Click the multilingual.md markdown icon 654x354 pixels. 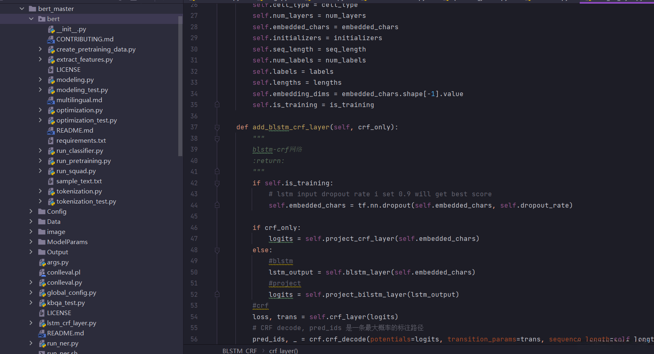tap(51, 100)
